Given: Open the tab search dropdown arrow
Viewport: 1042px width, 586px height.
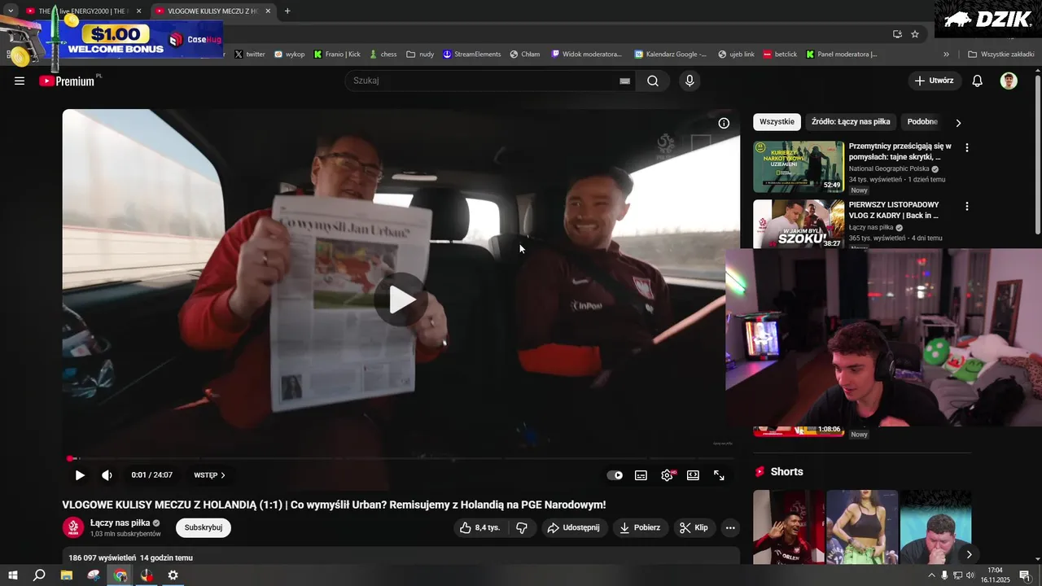Looking at the screenshot, I should click(x=11, y=11).
